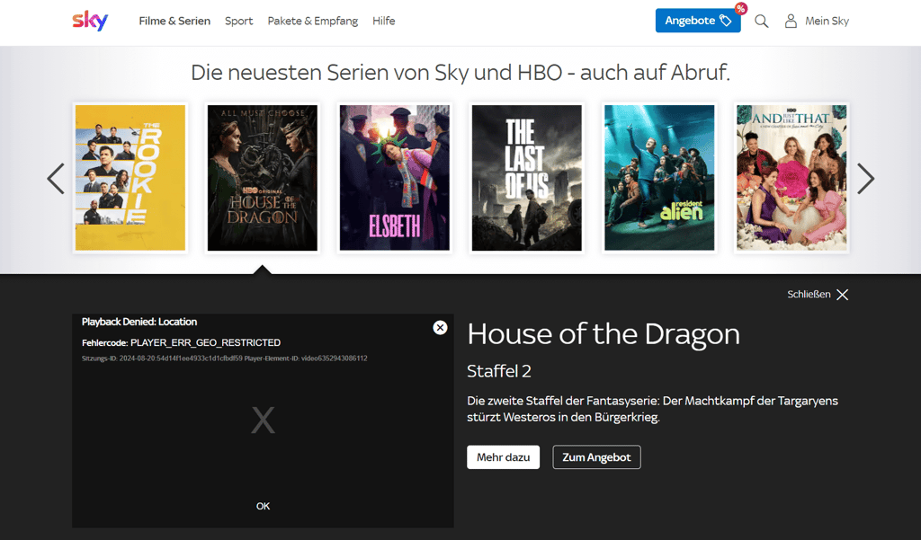Click the PLAYER_ERR_GEO_RESTRICTED error code text

click(205, 342)
